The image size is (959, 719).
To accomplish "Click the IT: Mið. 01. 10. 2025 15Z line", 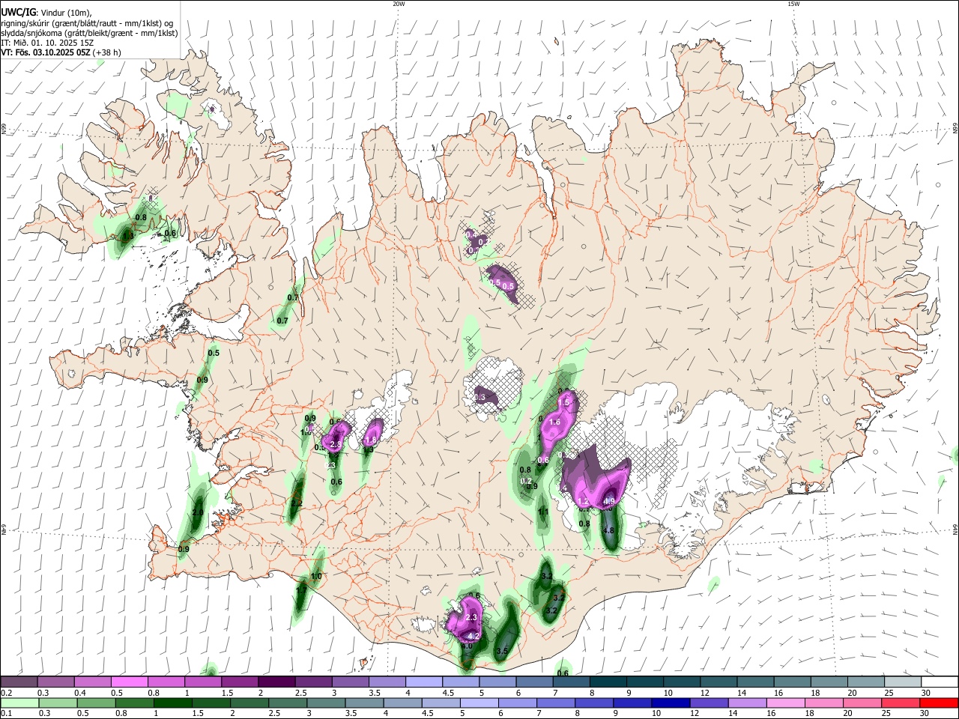I will [x=46, y=43].
